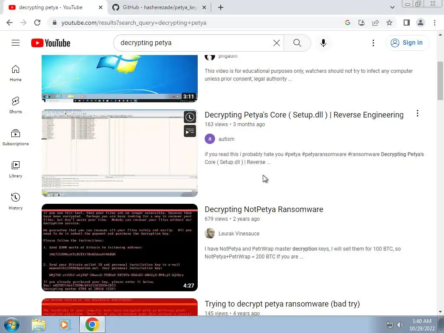Open NotPetya red-text video thumbnail

tap(120, 248)
